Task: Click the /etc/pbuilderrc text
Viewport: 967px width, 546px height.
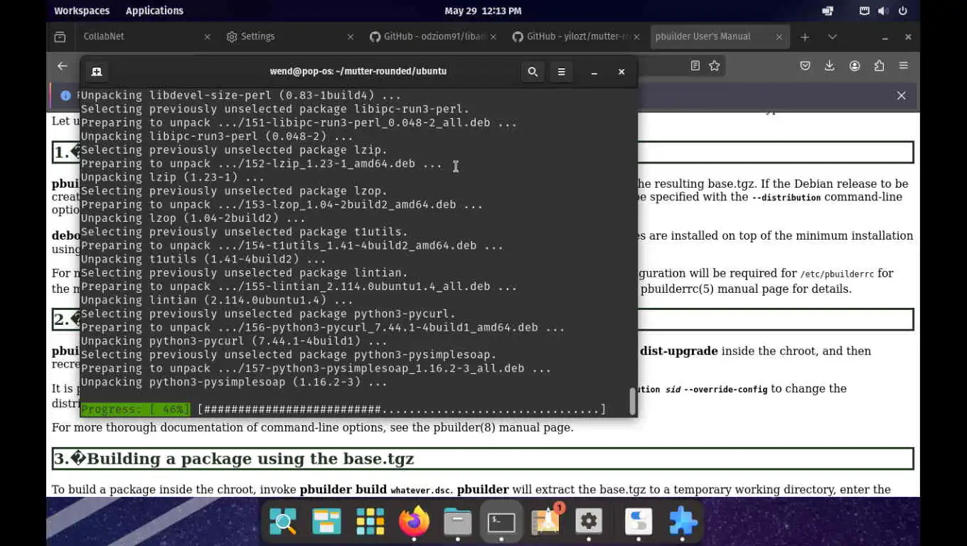Action: (x=836, y=274)
